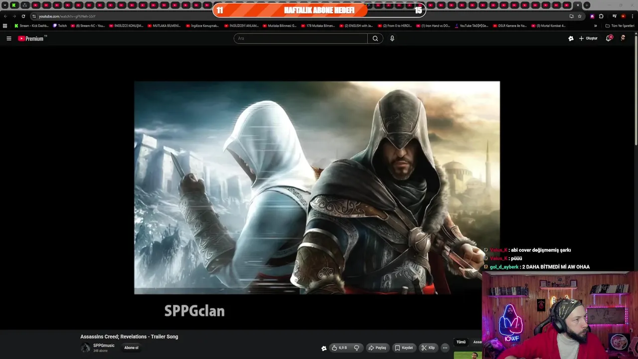Click the search magnifier button

tap(375, 38)
